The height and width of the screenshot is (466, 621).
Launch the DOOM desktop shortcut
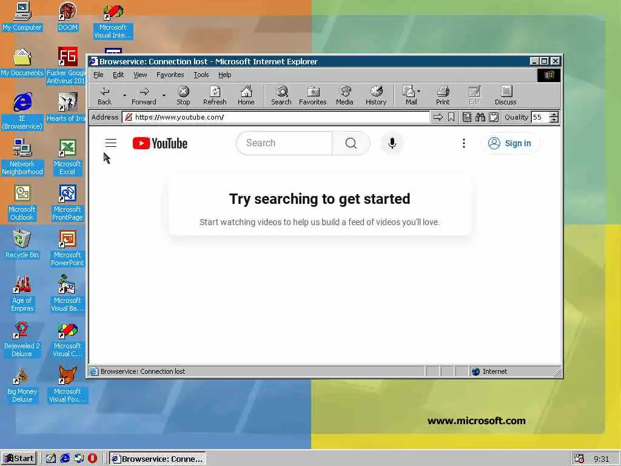[x=68, y=16]
